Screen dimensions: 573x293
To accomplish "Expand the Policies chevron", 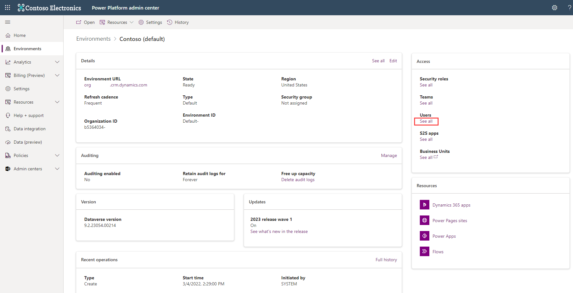I will [57, 155].
